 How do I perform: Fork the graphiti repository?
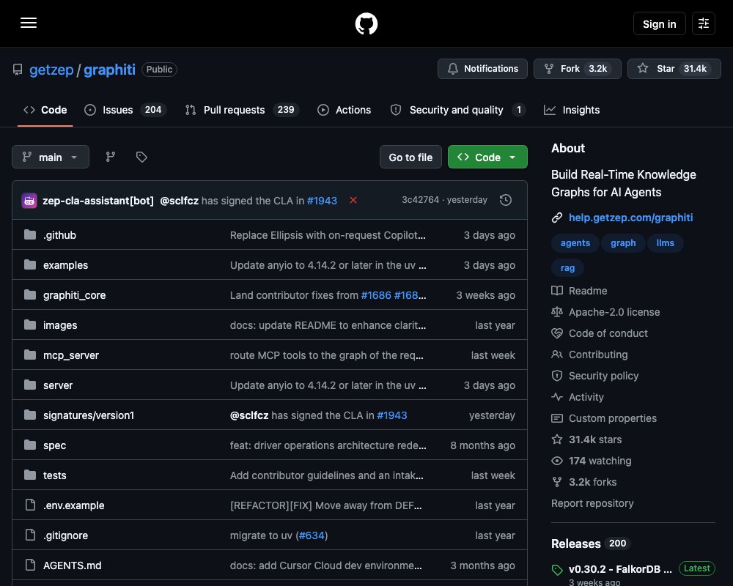pos(578,69)
